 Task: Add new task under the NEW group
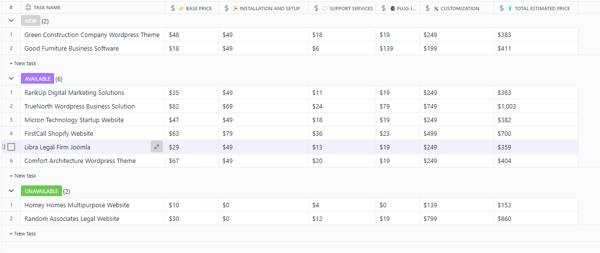pos(23,63)
